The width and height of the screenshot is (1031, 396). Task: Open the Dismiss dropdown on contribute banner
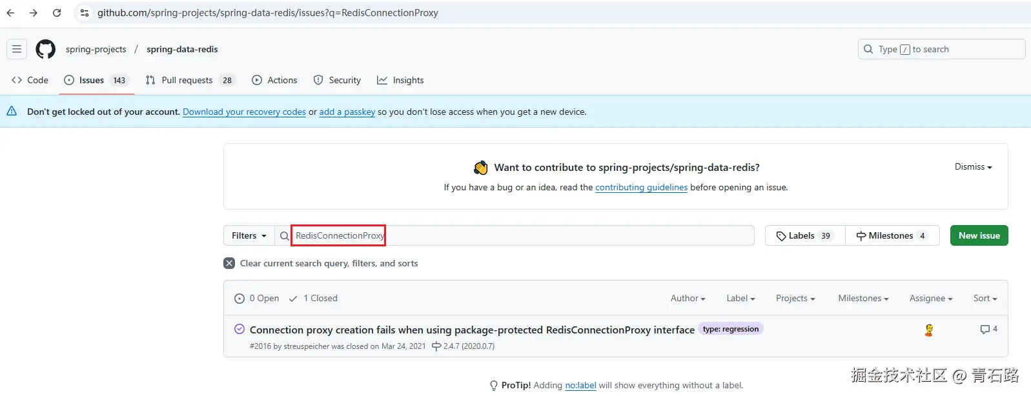[973, 166]
